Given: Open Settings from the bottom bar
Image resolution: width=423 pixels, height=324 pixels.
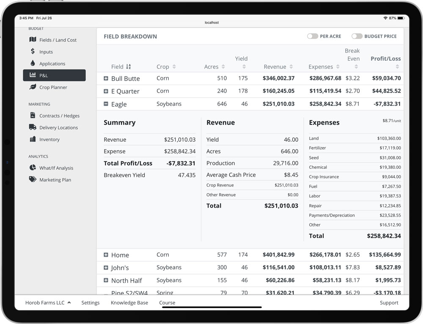Looking at the screenshot, I should pos(90,303).
